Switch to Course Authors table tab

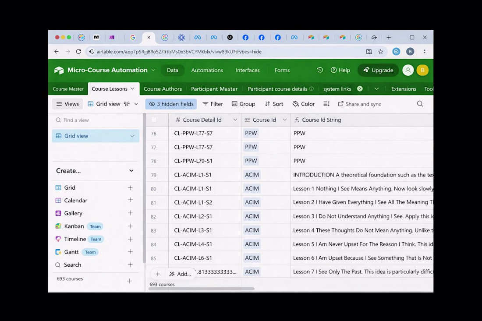pos(163,89)
